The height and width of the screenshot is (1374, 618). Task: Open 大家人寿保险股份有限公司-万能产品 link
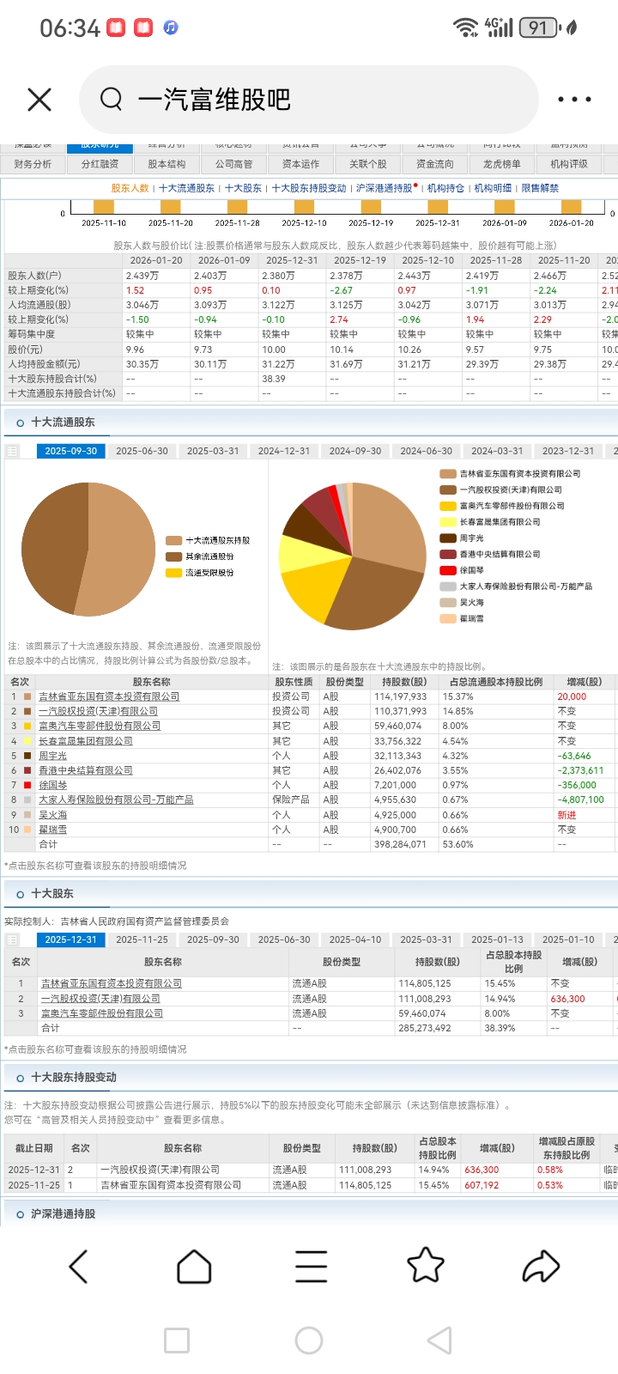(116, 799)
